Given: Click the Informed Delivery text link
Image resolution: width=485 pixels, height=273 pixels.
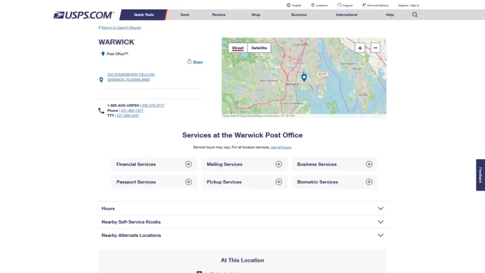Looking at the screenshot, I should (378, 5).
